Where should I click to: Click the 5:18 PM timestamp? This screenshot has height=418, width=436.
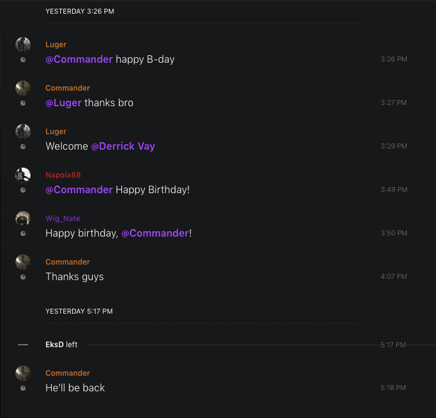pos(393,388)
